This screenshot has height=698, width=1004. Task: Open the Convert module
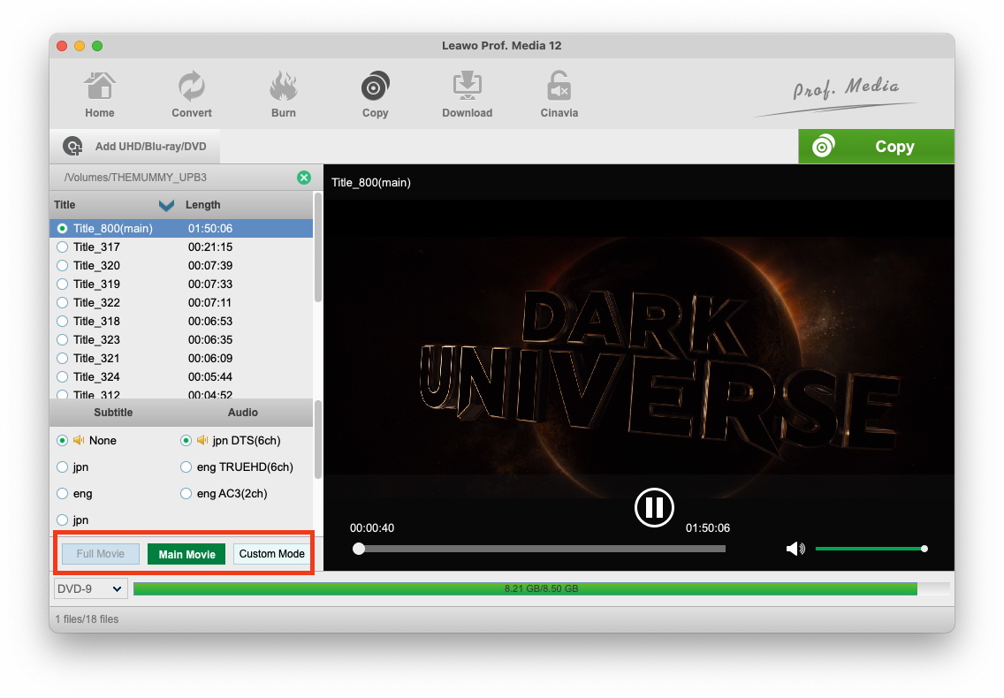tap(192, 95)
